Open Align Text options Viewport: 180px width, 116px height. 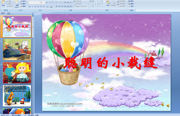click(78, 4)
